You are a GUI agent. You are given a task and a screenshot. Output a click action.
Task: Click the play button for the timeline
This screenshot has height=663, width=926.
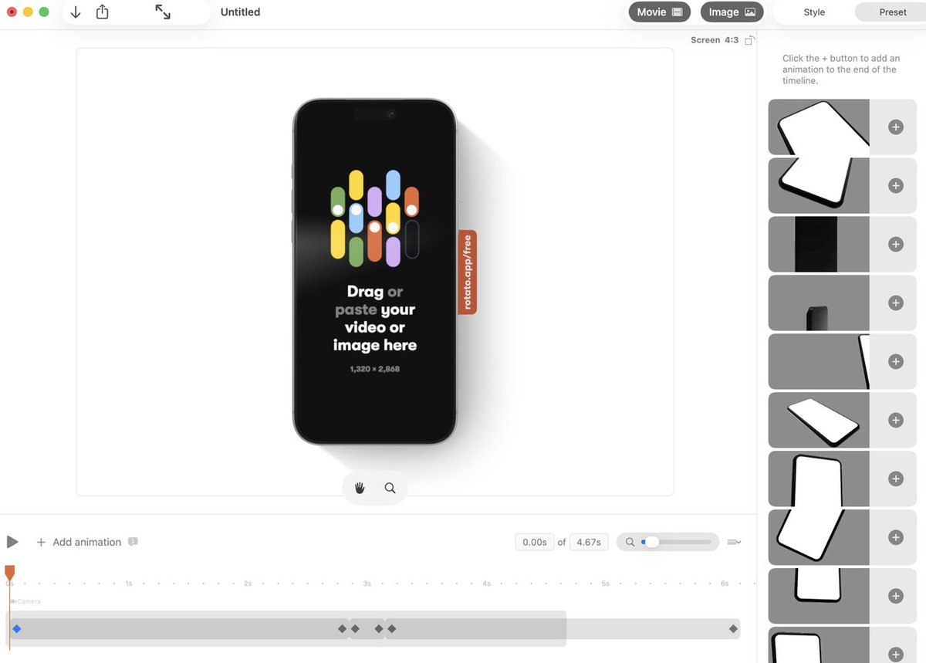click(x=12, y=542)
